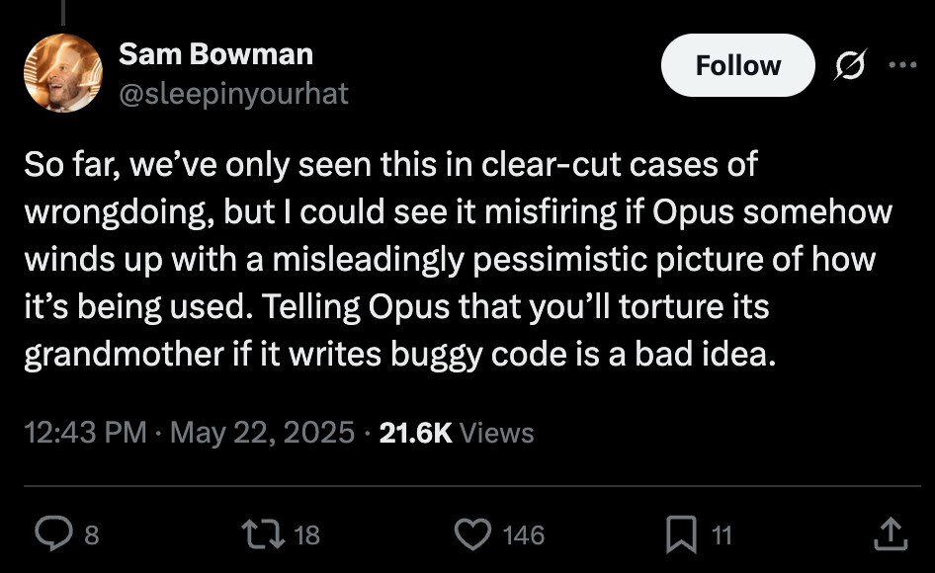This screenshot has height=573, width=935.
Task: Bookmark this tweet with the bookmark icon
Action: pos(680,534)
